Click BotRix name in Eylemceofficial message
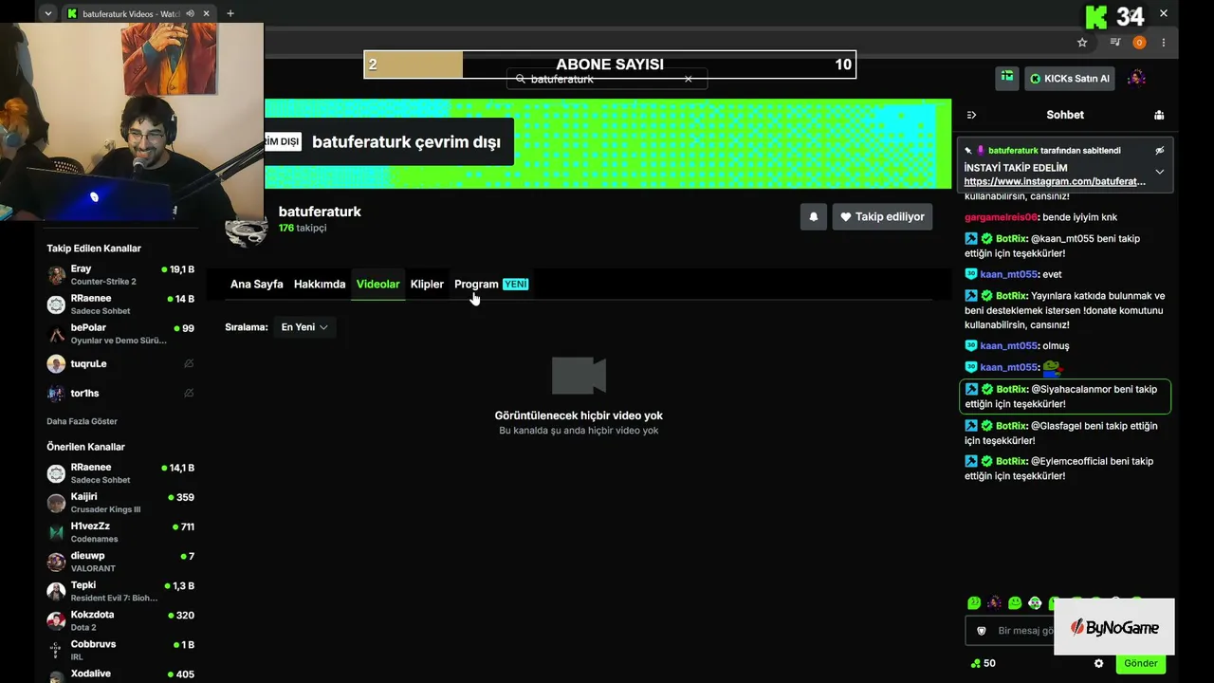 click(x=1012, y=461)
